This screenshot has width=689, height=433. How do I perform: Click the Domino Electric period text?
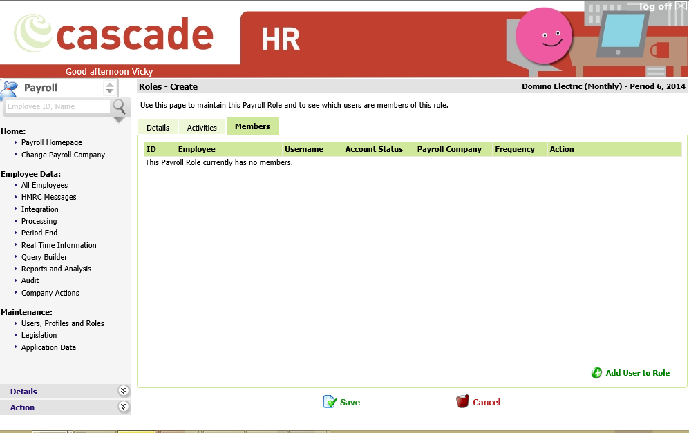pos(604,86)
